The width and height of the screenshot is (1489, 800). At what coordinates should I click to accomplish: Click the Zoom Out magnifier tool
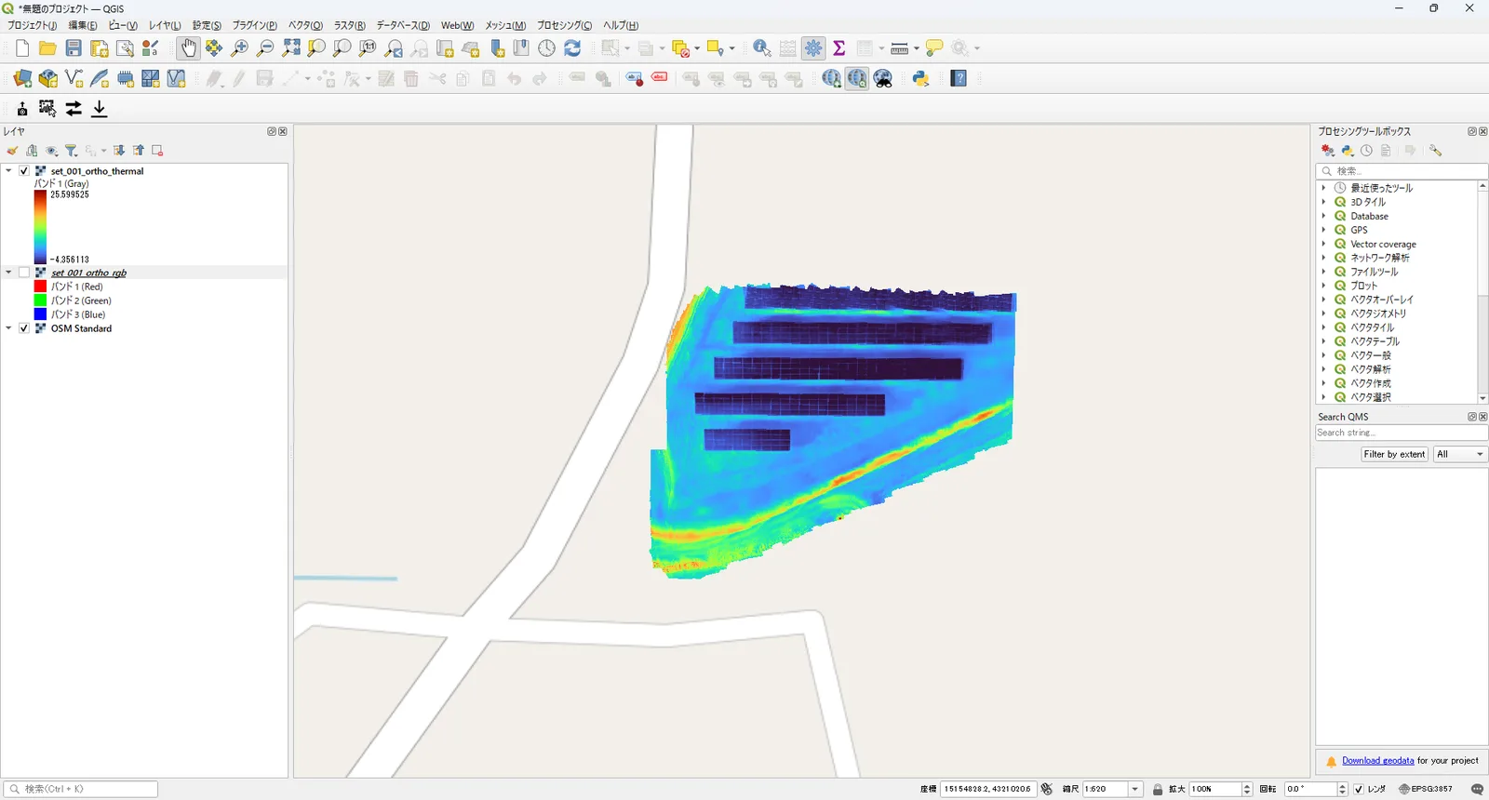(x=265, y=48)
